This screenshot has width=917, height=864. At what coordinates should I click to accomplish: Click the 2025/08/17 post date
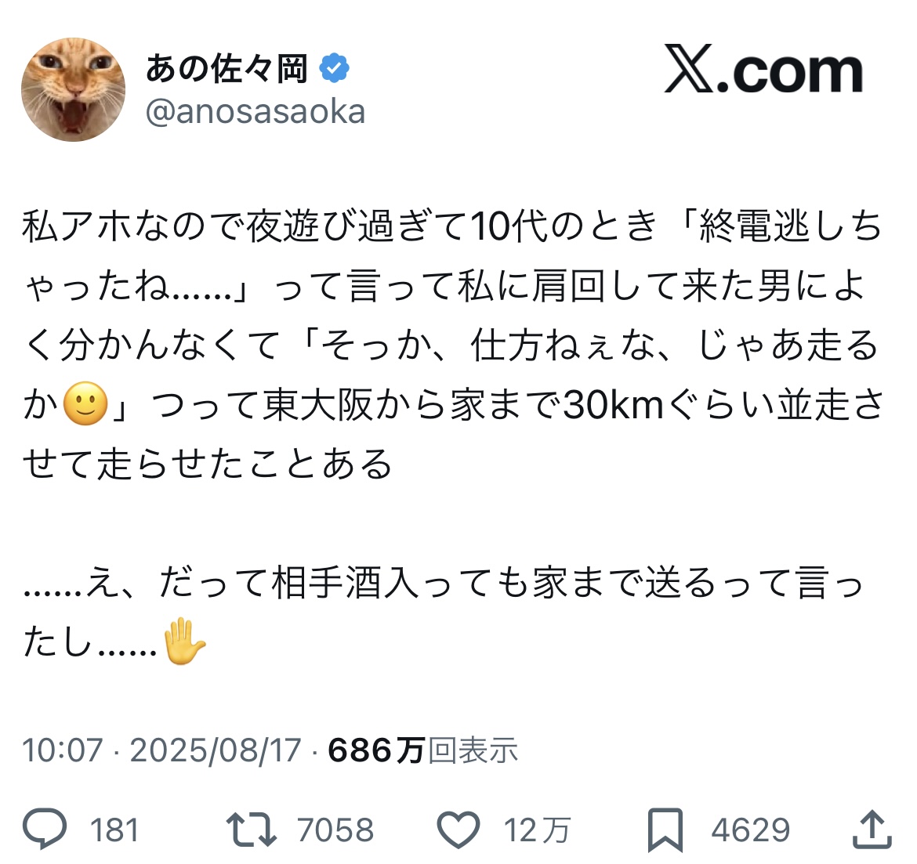216,750
